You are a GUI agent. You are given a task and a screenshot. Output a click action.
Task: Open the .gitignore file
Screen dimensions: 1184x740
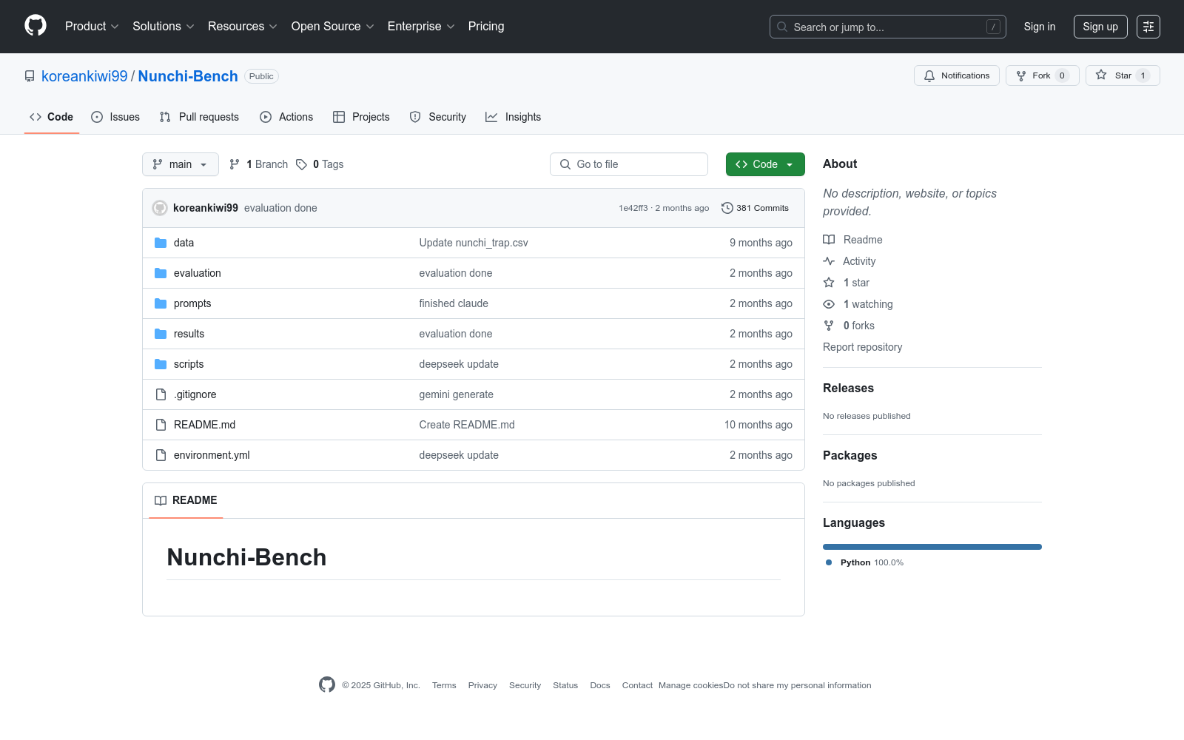195,394
